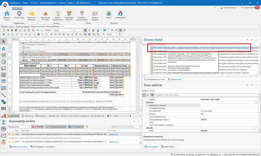Image resolution: width=261 pixels, height=156 pixels.
Task: Toggle alphabetical sort in properties window
Action: click(148, 95)
